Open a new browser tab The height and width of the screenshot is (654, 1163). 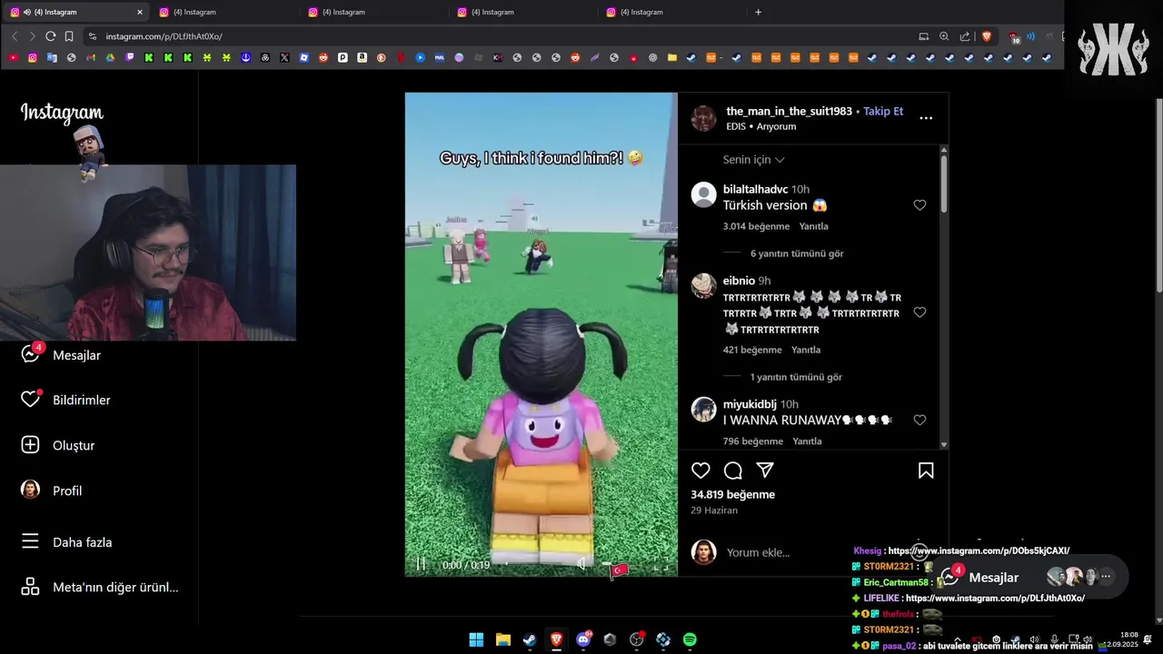pyautogui.click(x=759, y=12)
